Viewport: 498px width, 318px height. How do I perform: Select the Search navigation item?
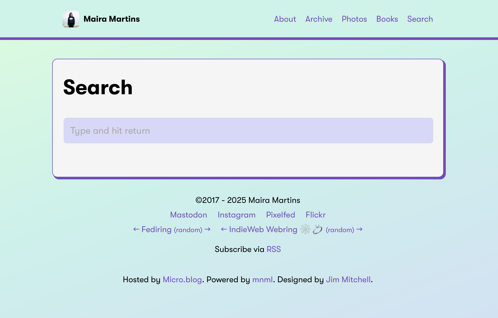click(420, 19)
